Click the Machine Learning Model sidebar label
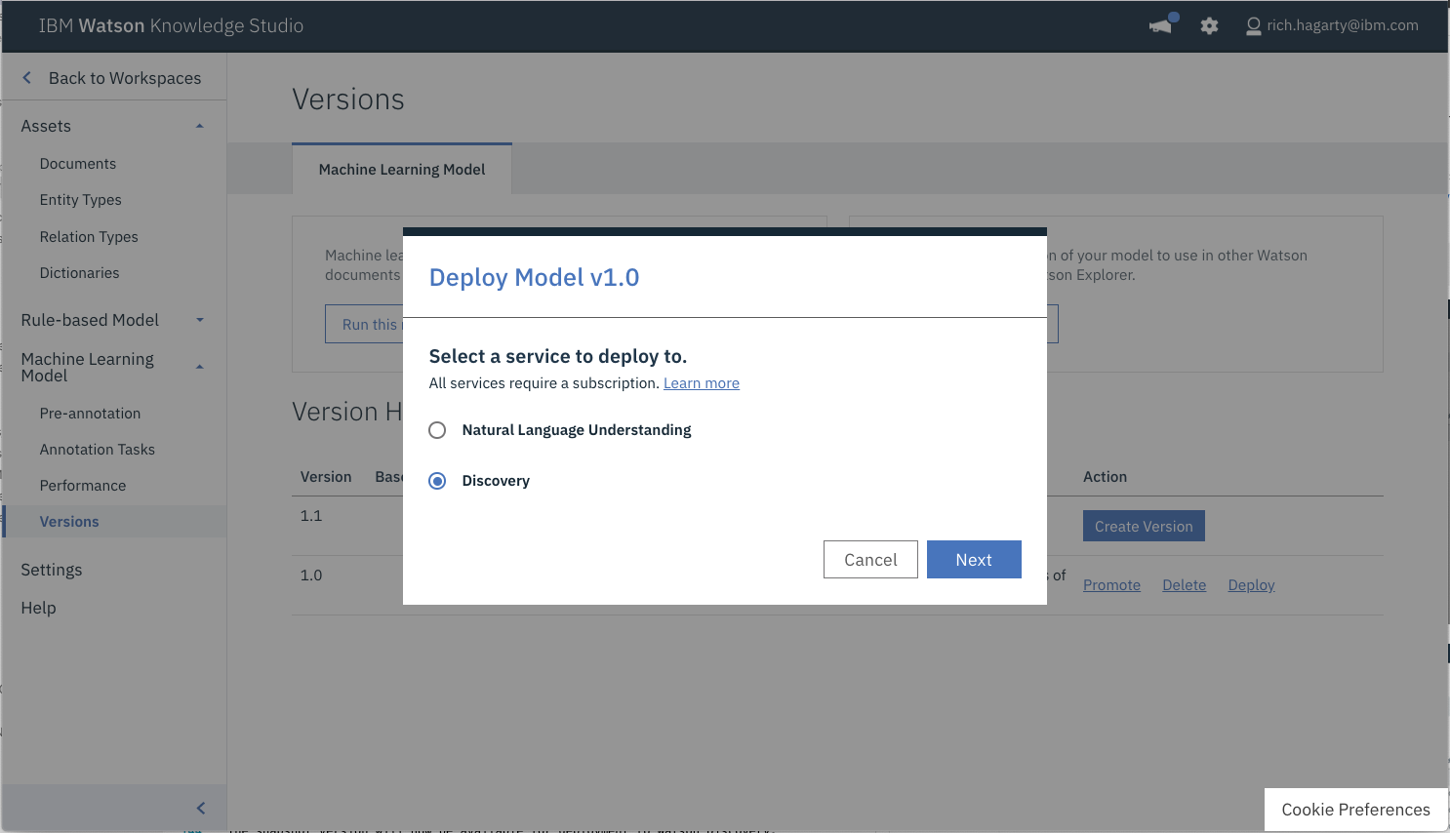The image size is (1450, 833). coord(88,367)
